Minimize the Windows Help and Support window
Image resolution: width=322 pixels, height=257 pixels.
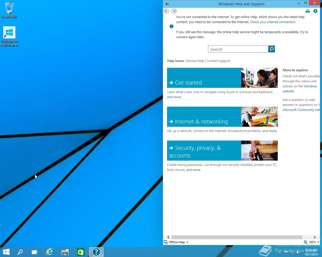[x=299, y=3]
